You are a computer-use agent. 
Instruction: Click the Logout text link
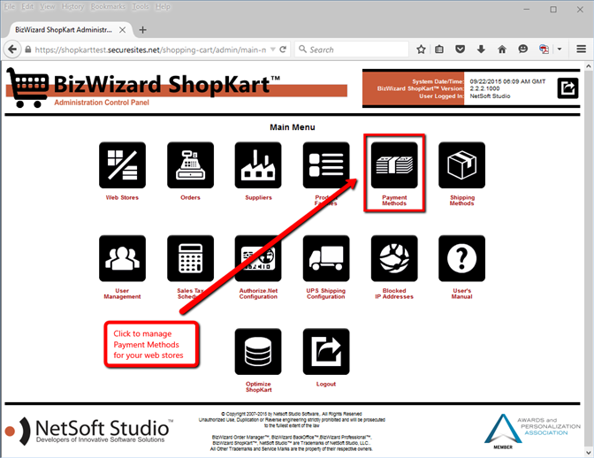pos(326,384)
